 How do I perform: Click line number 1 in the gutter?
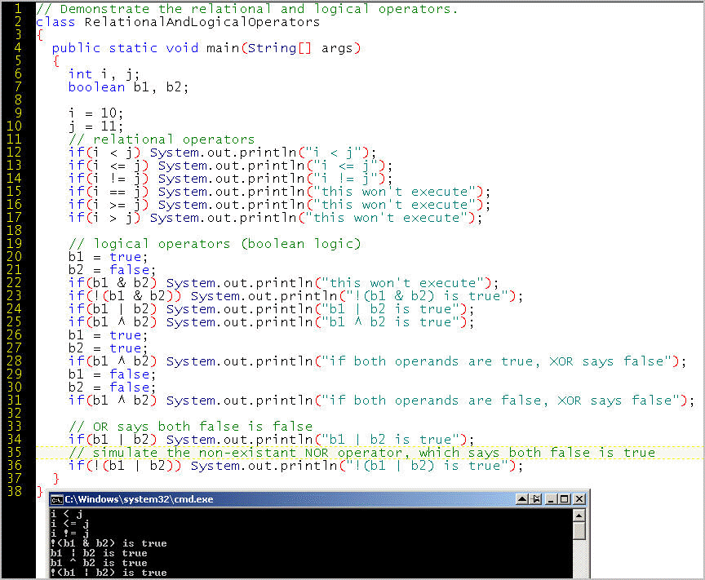tap(18, 9)
